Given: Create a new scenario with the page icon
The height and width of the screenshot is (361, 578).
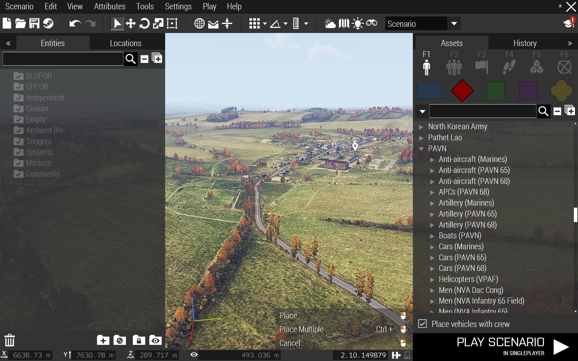Looking at the screenshot, I should tap(7, 23).
